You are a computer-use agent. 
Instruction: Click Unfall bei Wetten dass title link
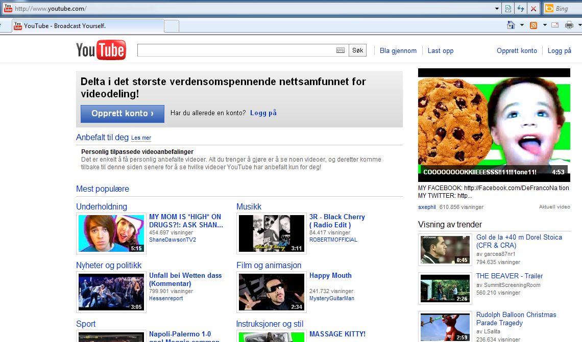(185, 279)
